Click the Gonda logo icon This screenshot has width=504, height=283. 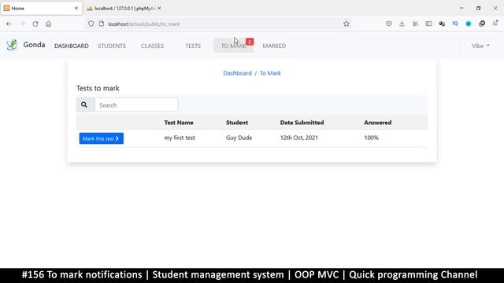coord(12,45)
